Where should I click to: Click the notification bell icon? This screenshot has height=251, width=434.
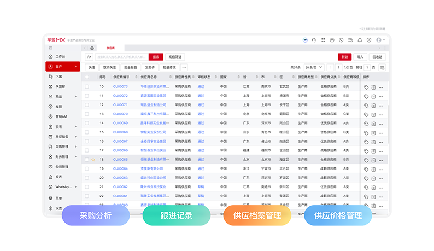(x=360, y=40)
